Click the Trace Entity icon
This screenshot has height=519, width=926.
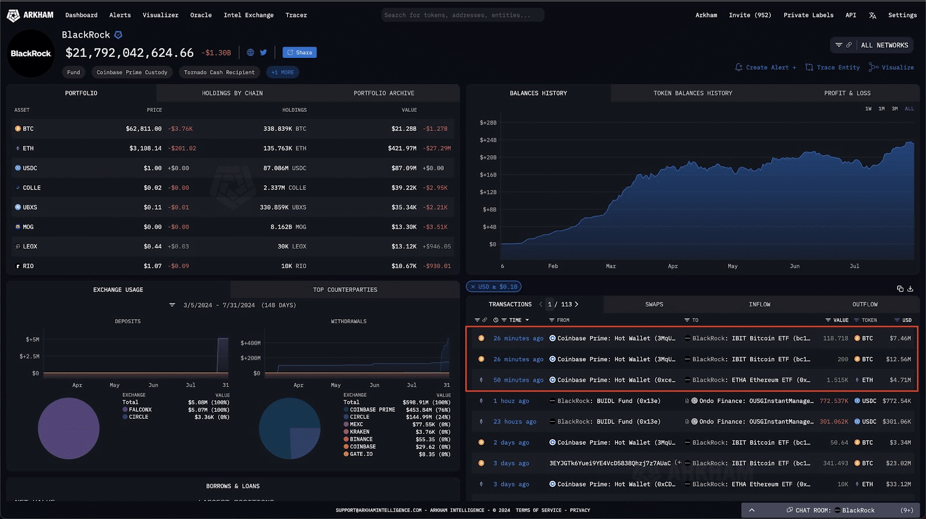(x=809, y=67)
